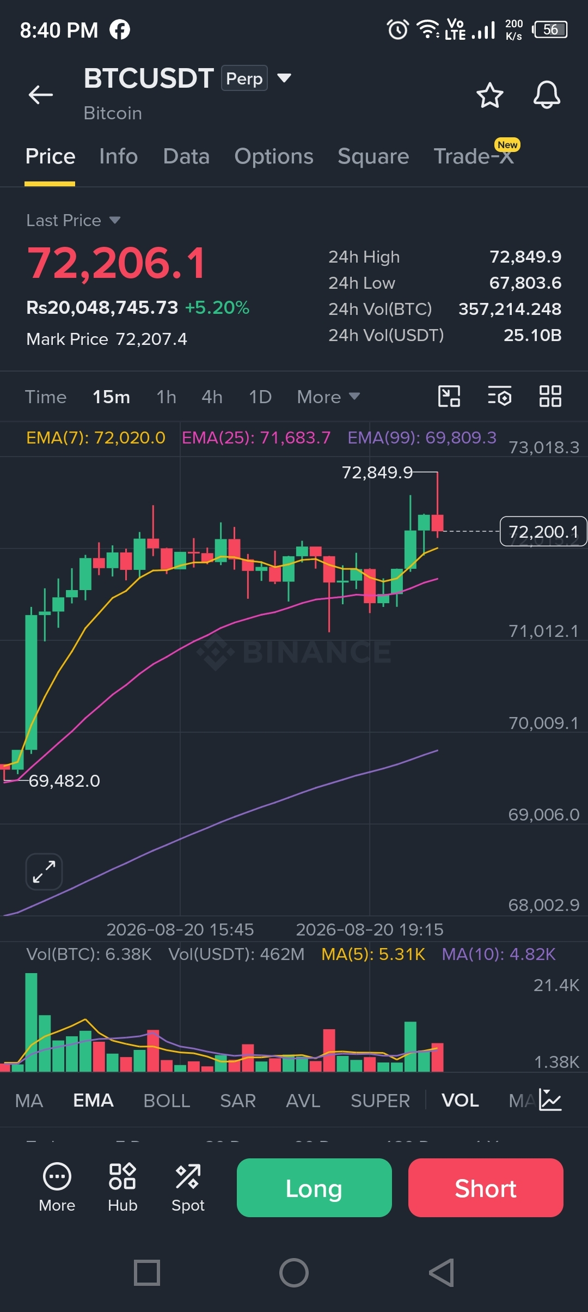588x1312 pixels.
Task: Tap volume MA(10) 4.82K label
Action: 499,954
